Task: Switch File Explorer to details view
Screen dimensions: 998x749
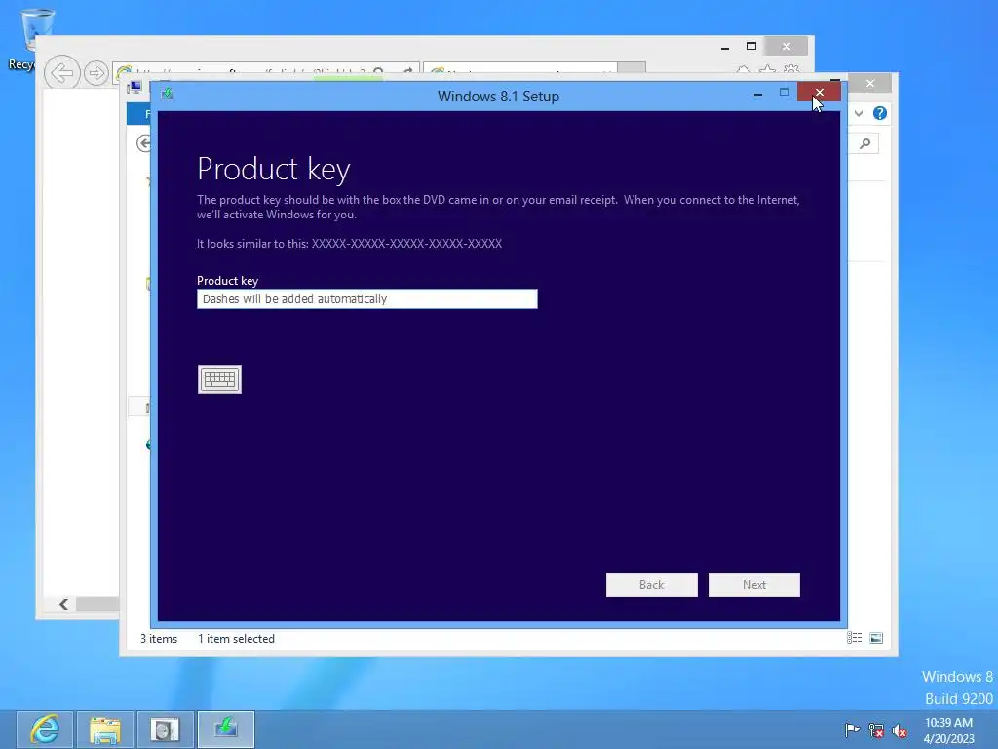Action: click(854, 638)
